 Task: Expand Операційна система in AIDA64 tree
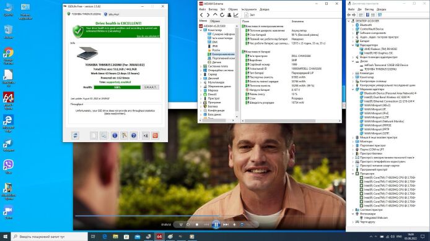coord(201,70)
